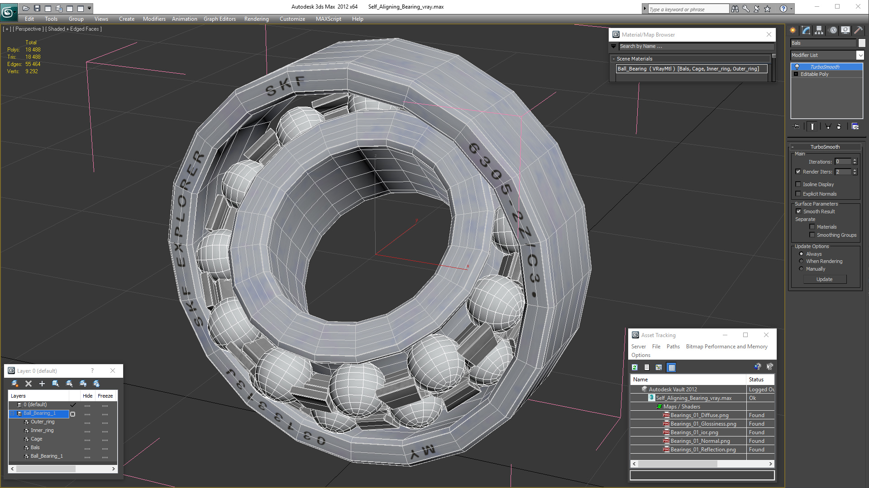869x488 pixels.
Task: Collapse the Scene Materials group
Action: 614,59
